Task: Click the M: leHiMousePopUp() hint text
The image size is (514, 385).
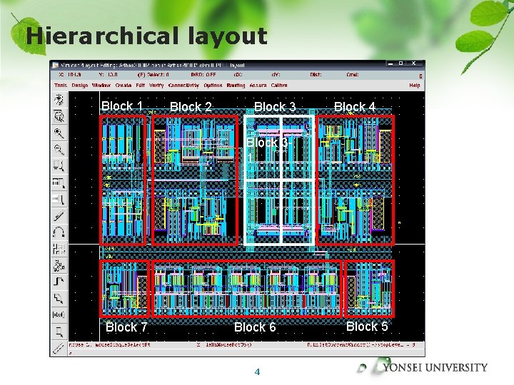Action: (x=224, y=345)
